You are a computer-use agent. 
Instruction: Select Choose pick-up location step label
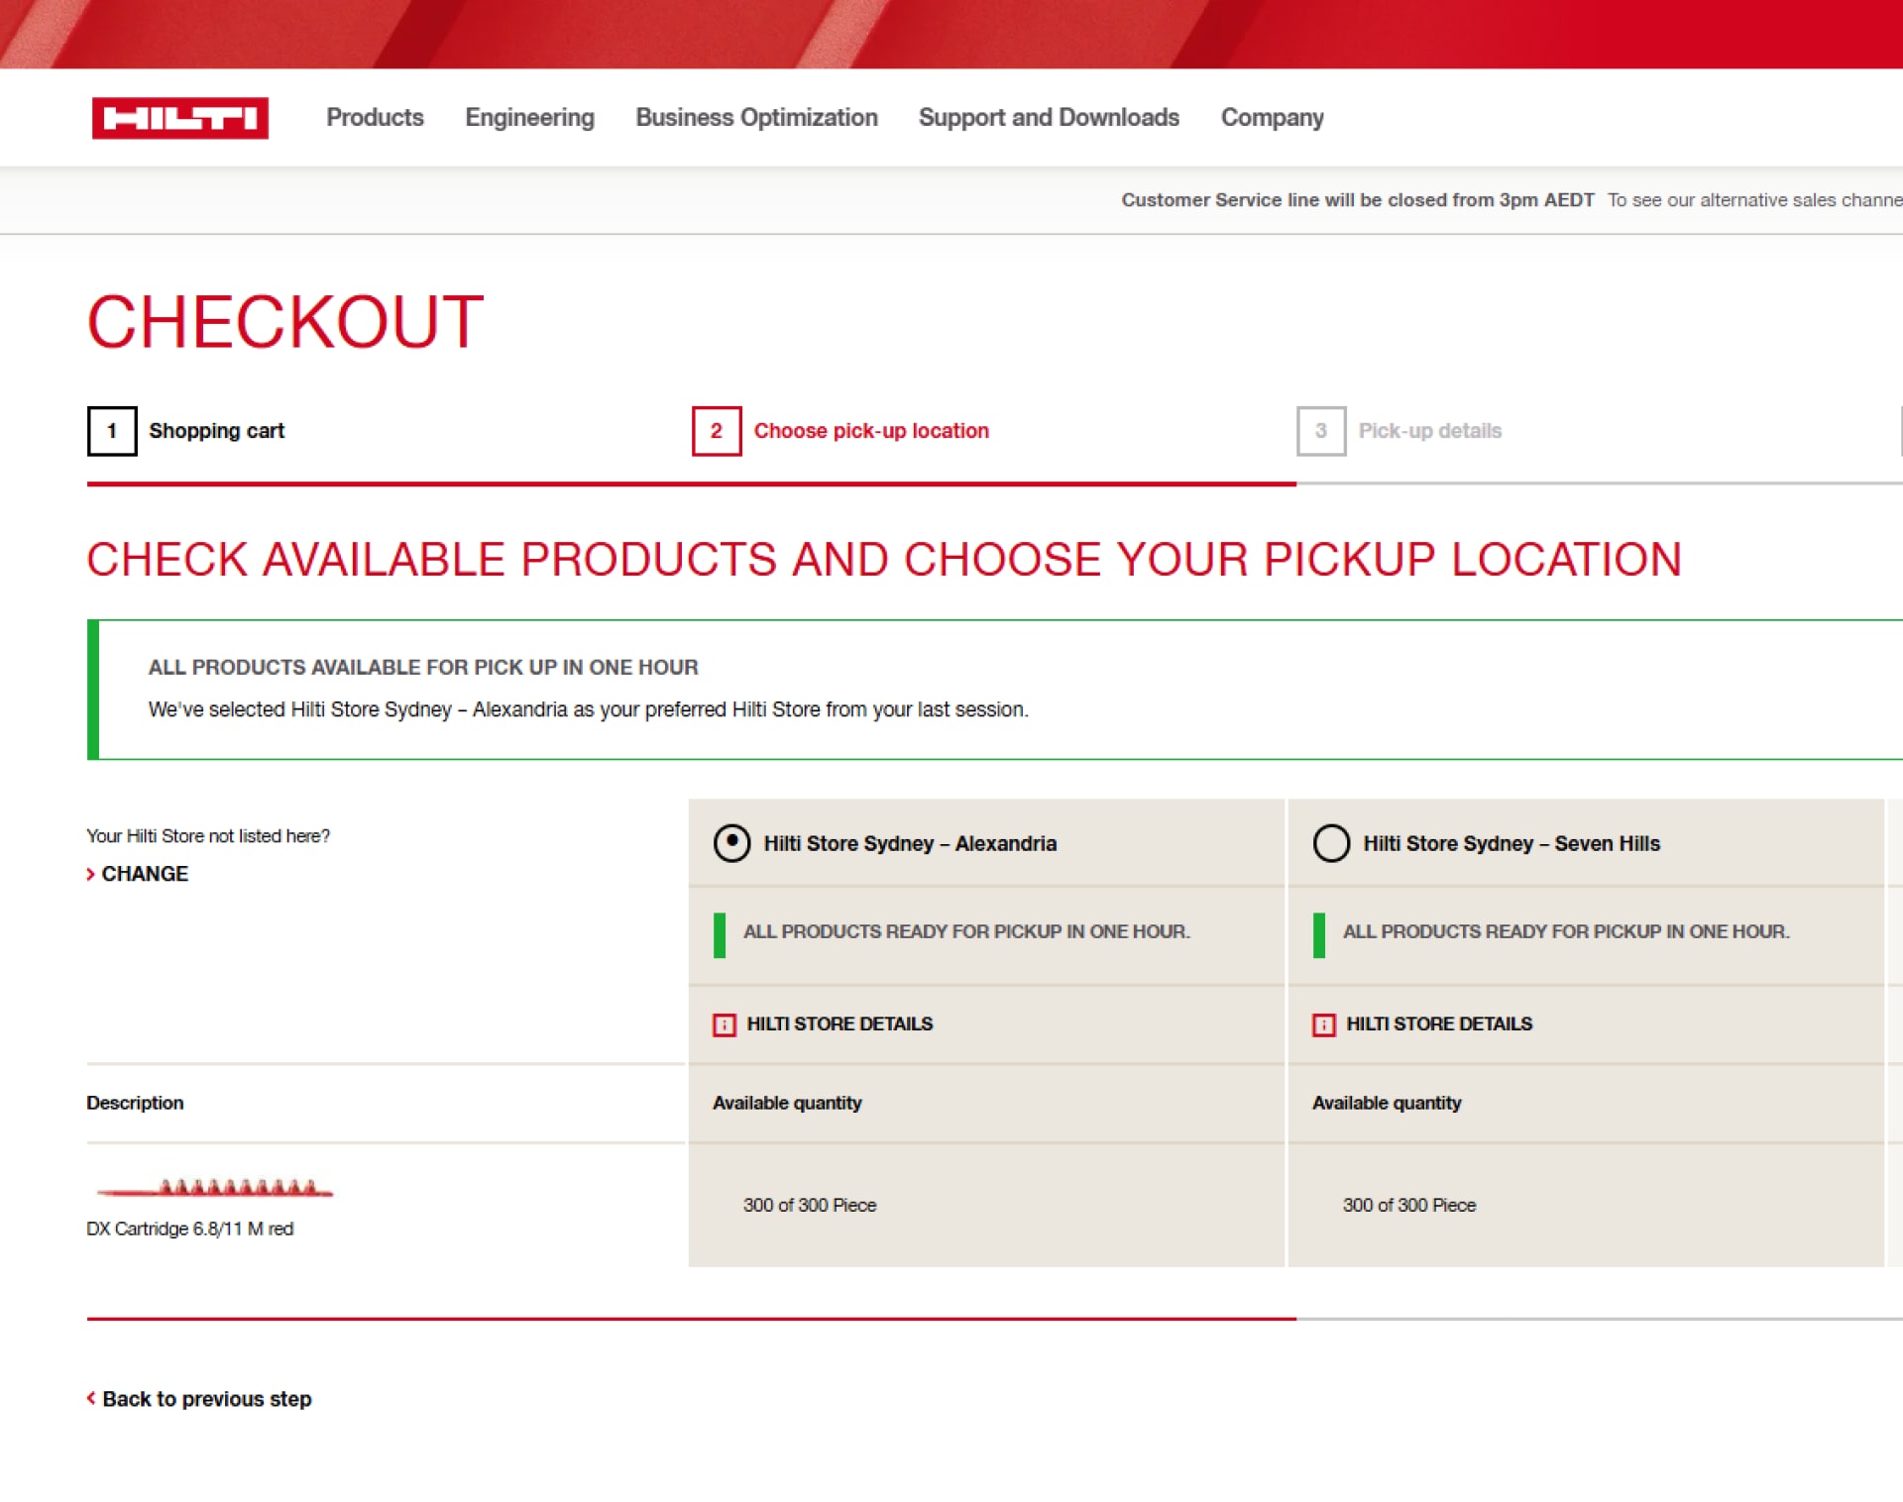[871, 431]
